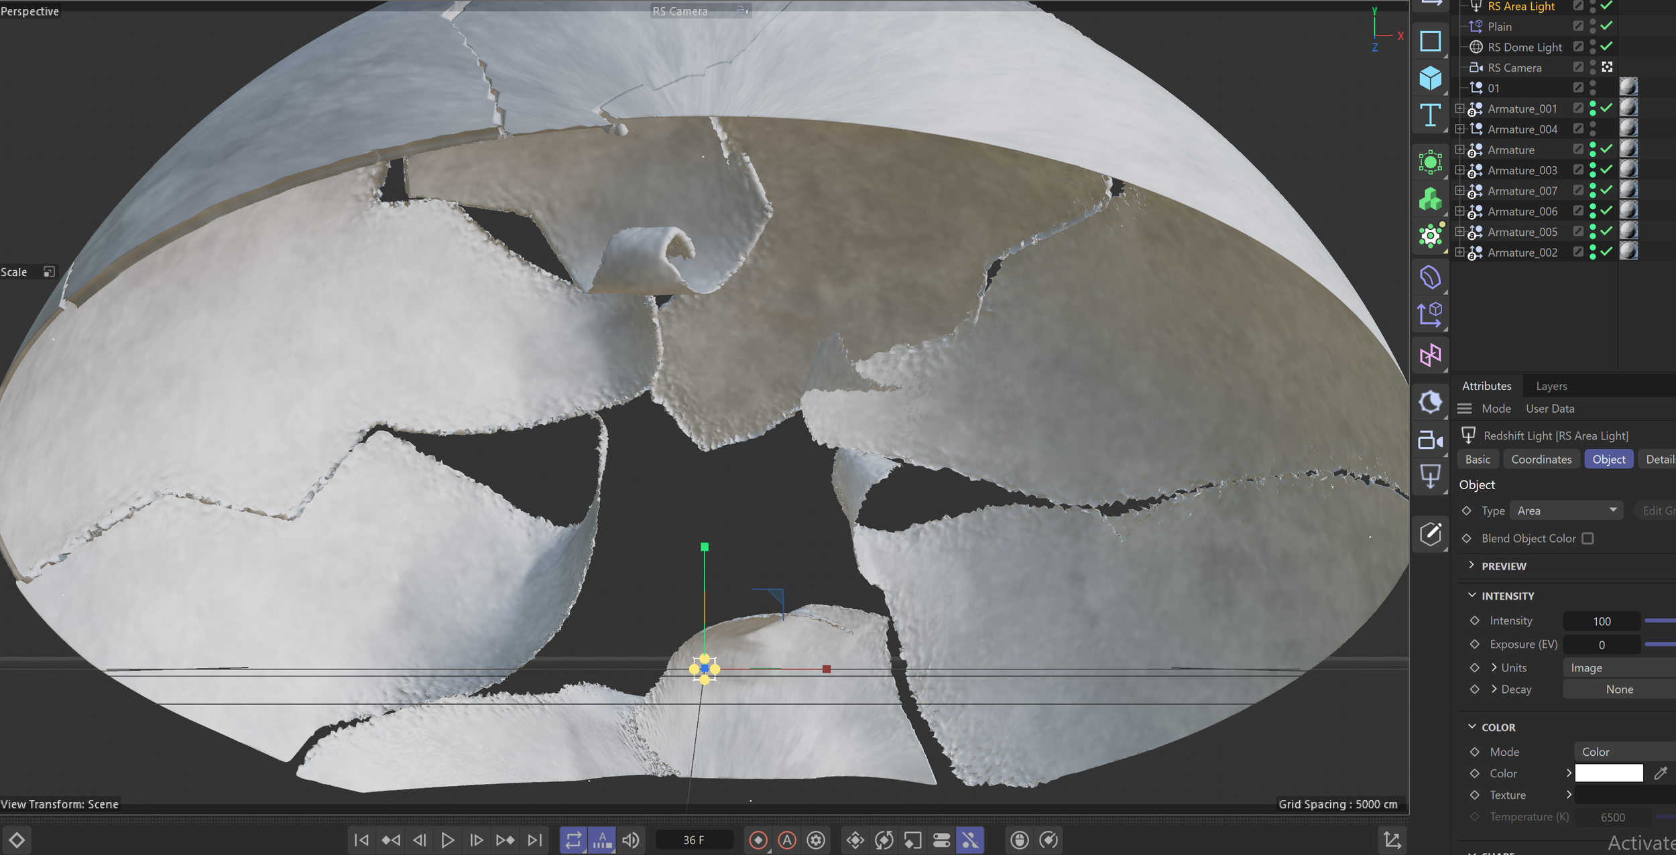Expand the Armature_001 tree node
This screenshot has height=855, width=1676.
[x=1459, y=109]
